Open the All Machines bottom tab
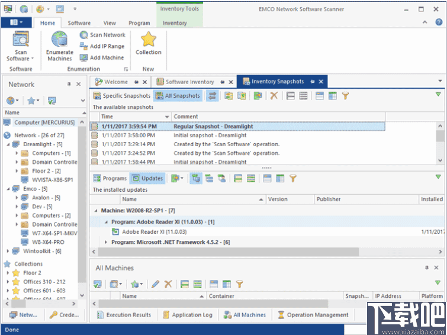Viewport: 447px width, 335px height. tap(245, 315)
